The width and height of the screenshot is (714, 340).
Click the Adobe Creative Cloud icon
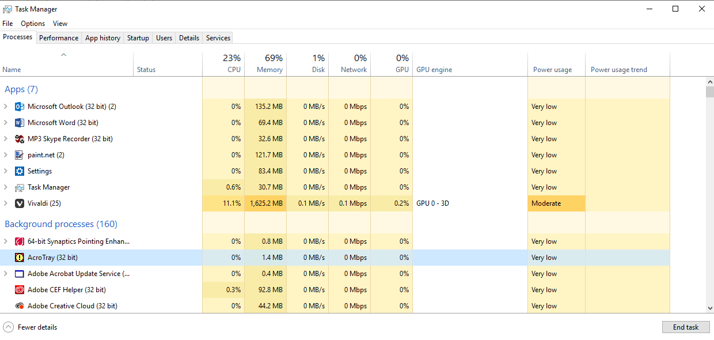(x=19, y=306)
